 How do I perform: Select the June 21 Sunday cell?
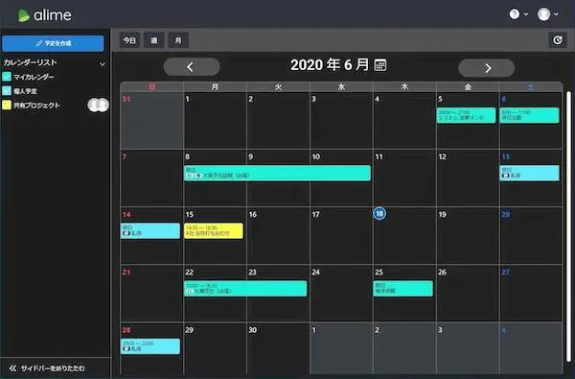tap(151, 294)
